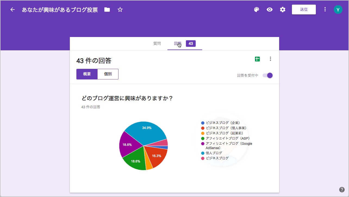Image resolution: width=349 pixels, height=197 pixels.
Task: Click the form title あなたが興味があるブログ投票
Action: pos(60,10)
